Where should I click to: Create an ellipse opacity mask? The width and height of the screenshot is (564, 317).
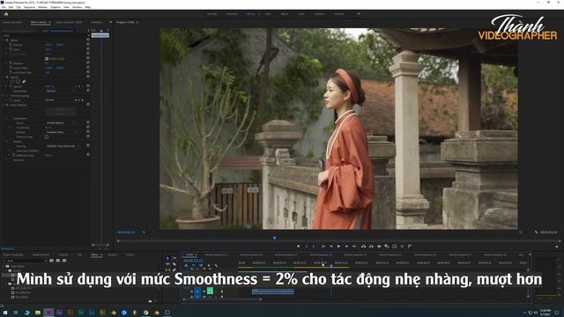11,82
